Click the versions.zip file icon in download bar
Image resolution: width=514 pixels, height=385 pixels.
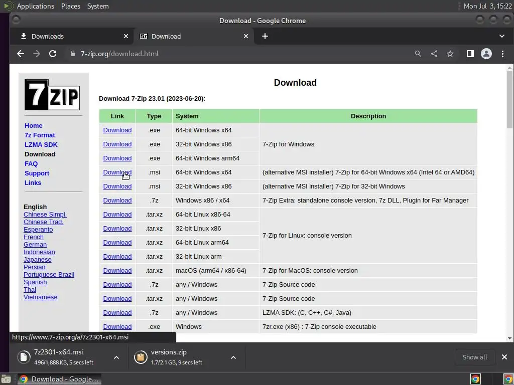pyautogui.click(x=141, y=357)
